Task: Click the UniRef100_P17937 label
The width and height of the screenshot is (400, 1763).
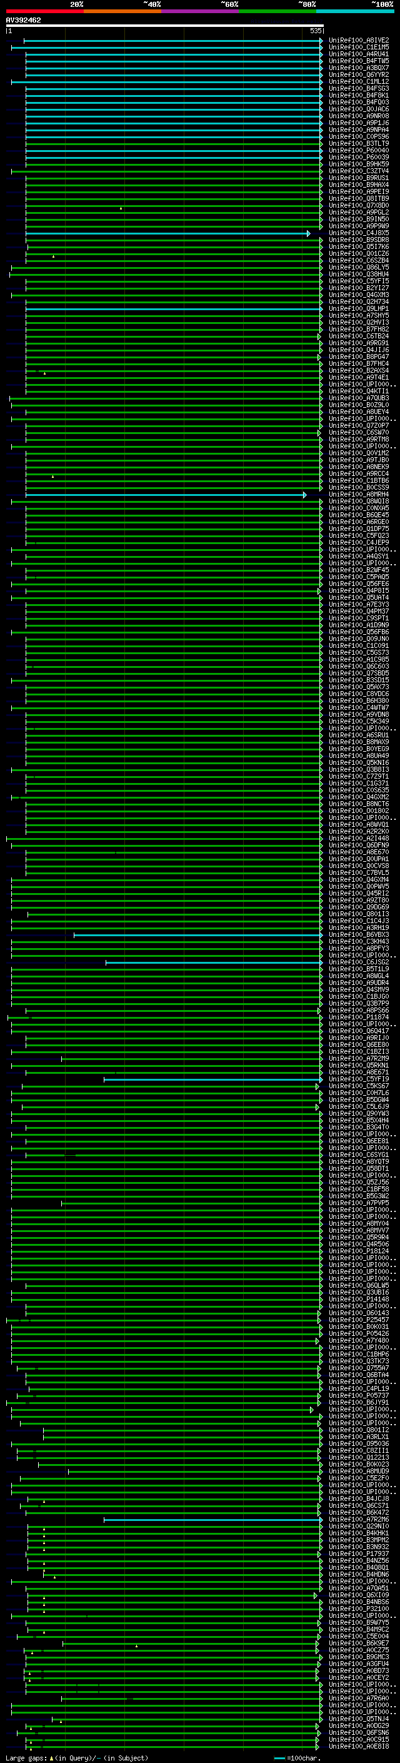Action: [359, 1553]
